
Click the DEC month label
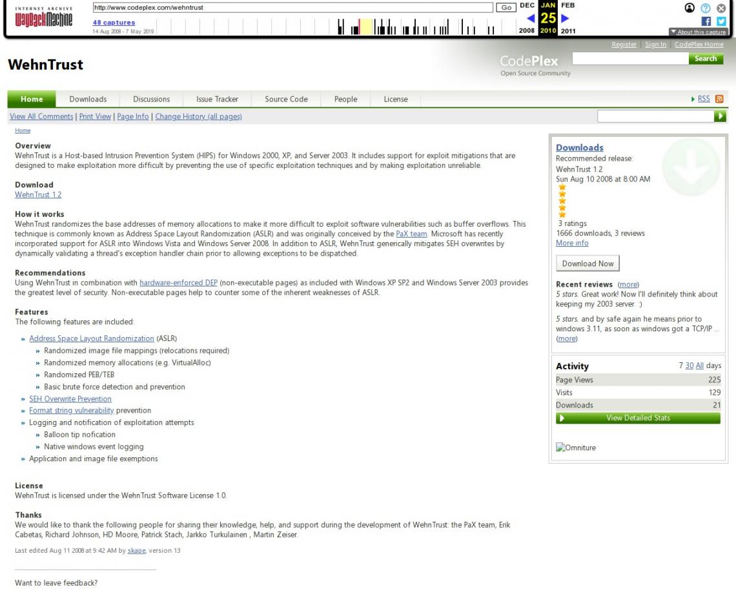527,5
